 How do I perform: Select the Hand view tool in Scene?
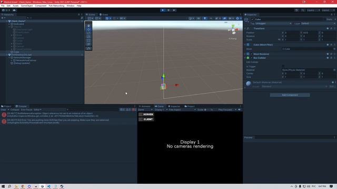click(x=88, y=26)
